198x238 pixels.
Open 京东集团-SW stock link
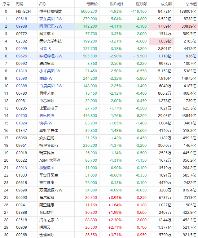[x=51, y=19]
